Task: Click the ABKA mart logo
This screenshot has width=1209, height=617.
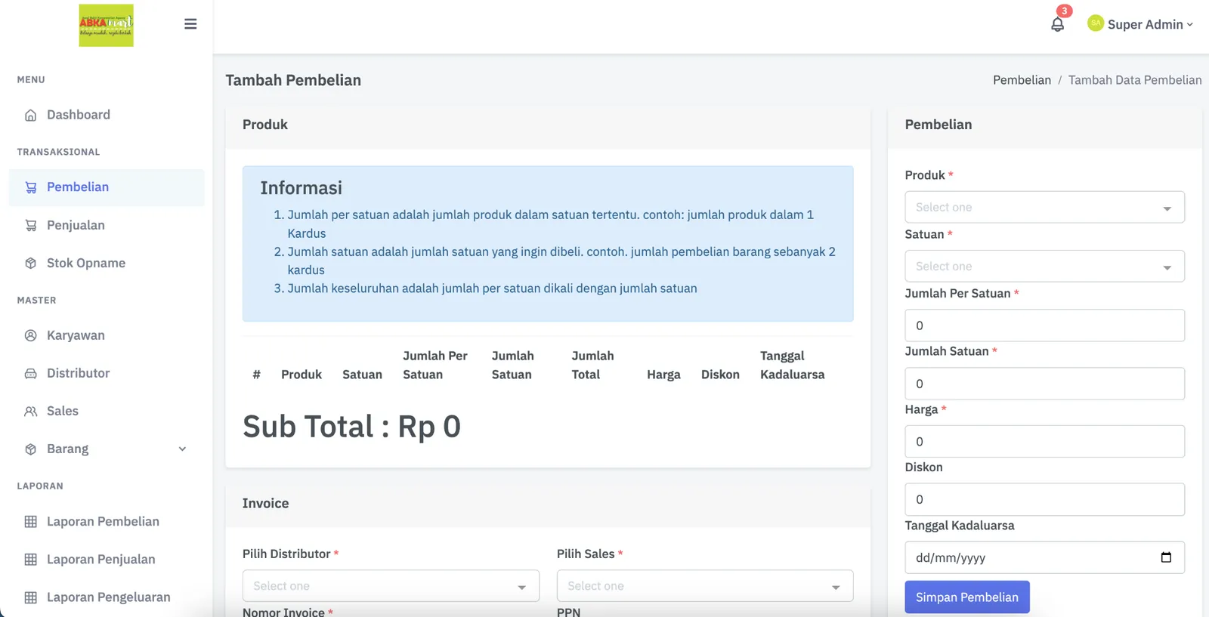Action: (x=106, y=26)
